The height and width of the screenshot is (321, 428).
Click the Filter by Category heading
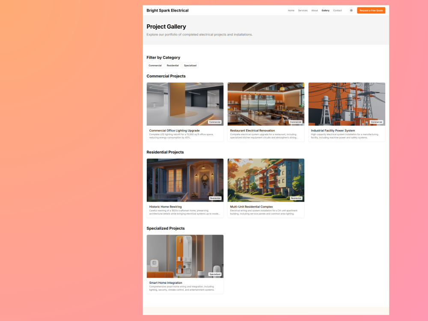click(163, 58)
